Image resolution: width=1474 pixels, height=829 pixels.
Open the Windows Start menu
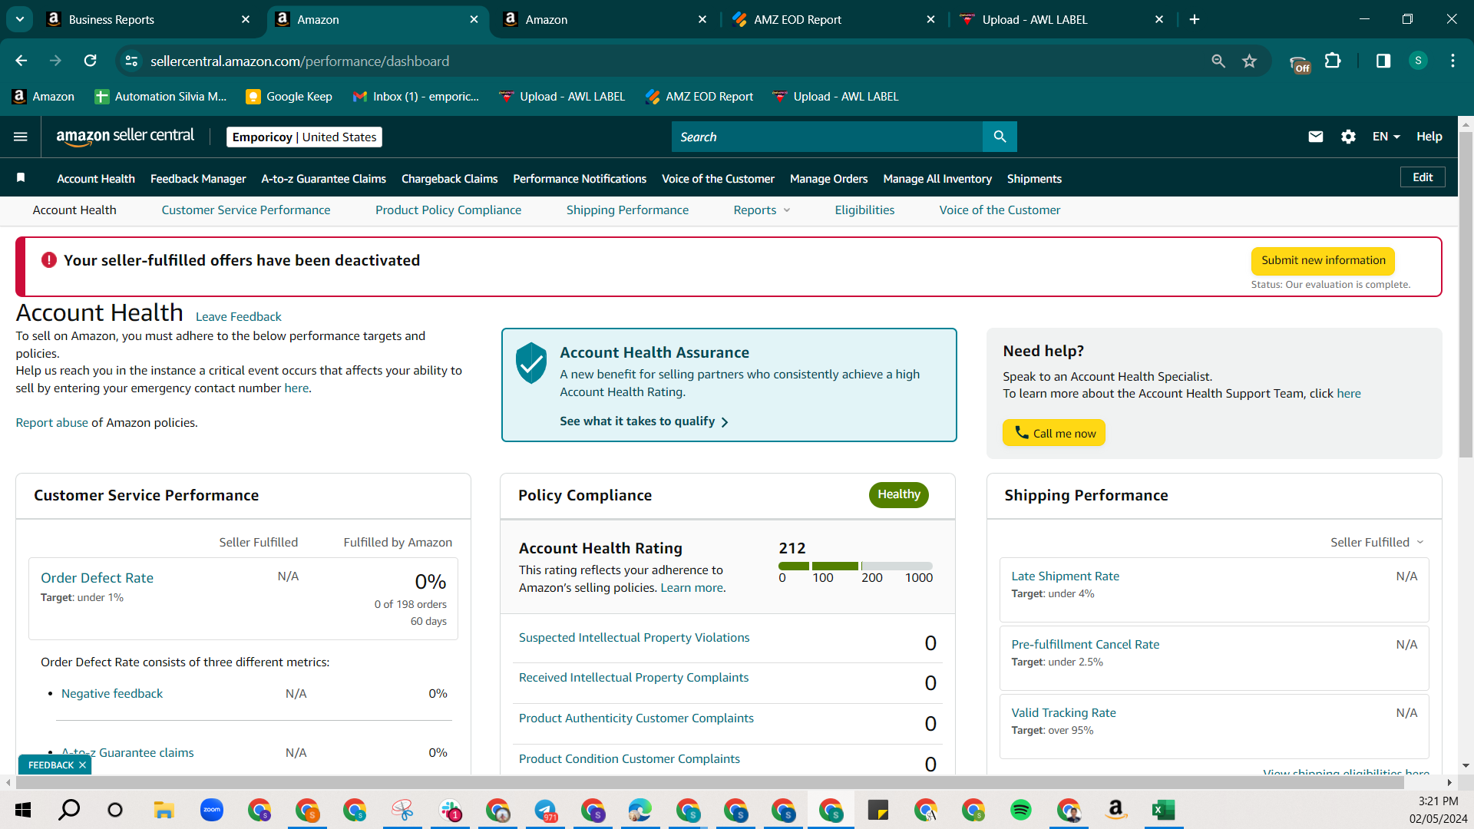(23, 810)
